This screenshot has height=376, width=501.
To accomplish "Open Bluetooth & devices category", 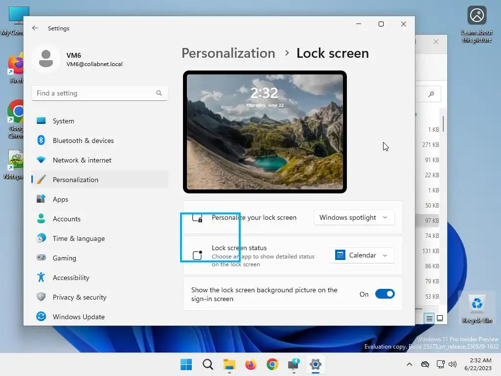I will 100,141.
